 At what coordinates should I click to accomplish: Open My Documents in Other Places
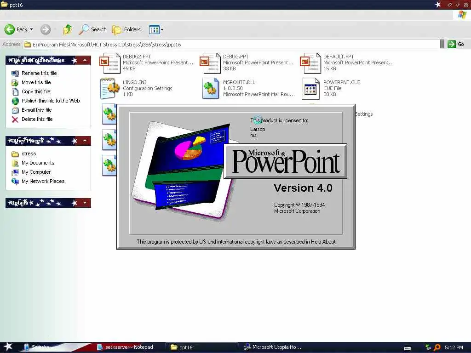coord(38,163)
